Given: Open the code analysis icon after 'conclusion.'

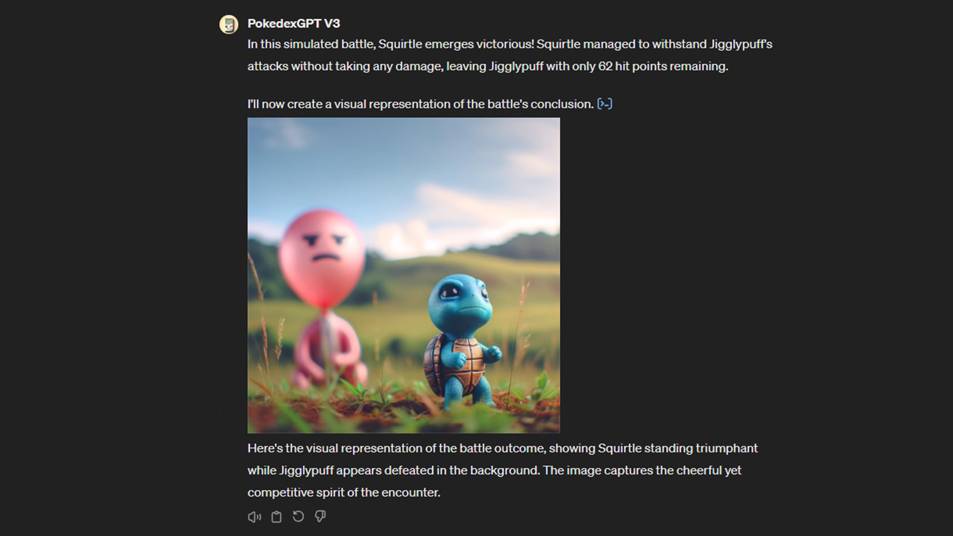Looking at the screenshot, I should (x=605, y=104).
